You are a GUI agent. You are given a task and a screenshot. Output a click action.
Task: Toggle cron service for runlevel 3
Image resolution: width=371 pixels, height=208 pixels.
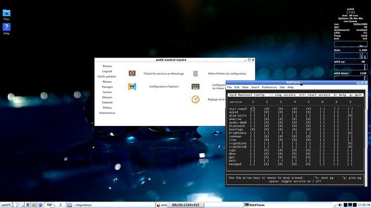tap(281, 140)
